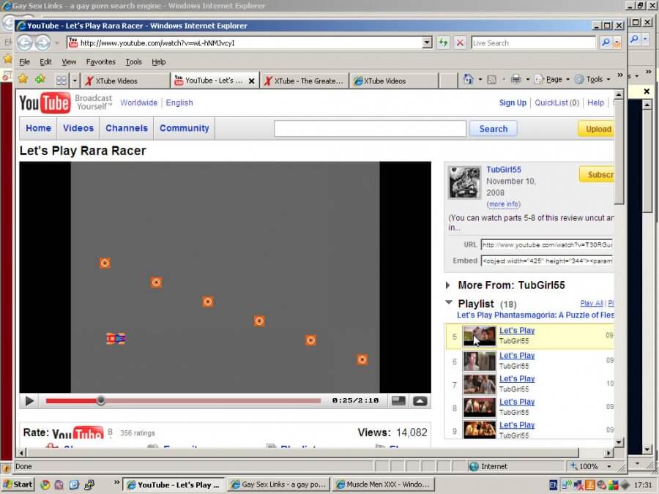This screenshot has width=659, height=494.
Task: Click the Quick Tabs grid icon
Action: point(62,81)
